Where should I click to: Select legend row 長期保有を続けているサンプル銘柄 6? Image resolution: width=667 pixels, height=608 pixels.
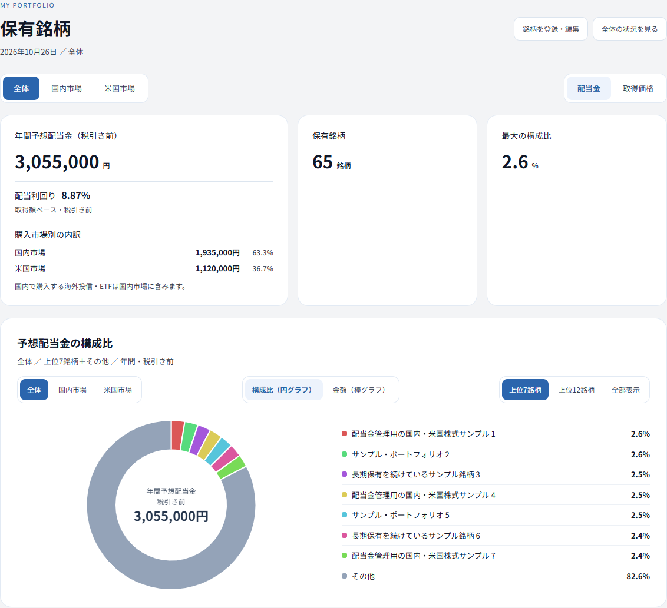pyautogui.click(x=496, y=536)
